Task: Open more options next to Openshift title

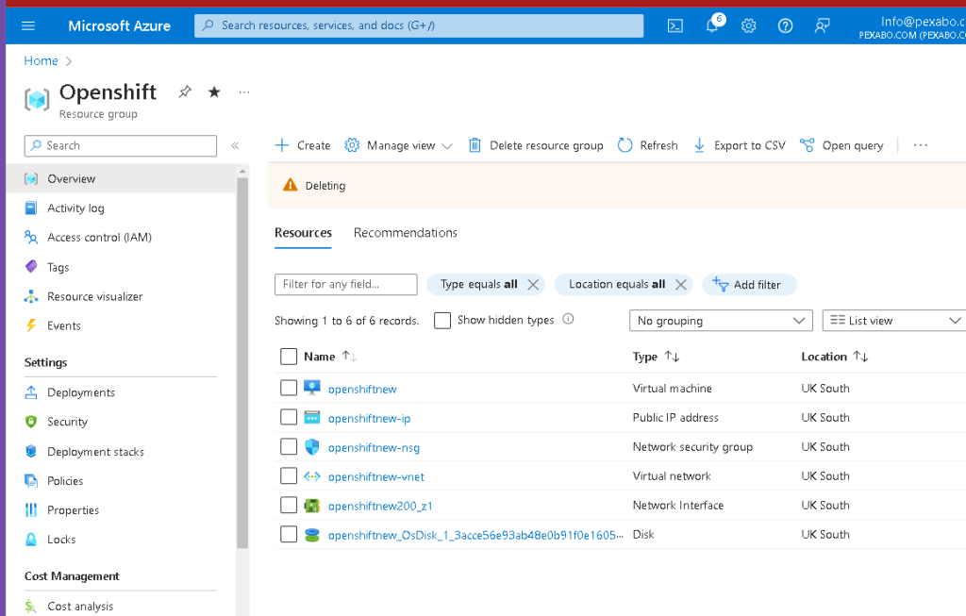Action: pos(244,92)
